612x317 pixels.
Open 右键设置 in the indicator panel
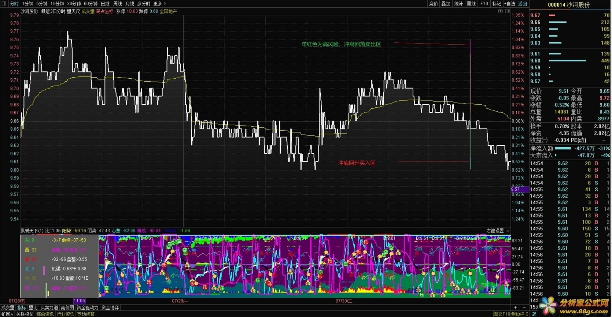coord(495,231)
